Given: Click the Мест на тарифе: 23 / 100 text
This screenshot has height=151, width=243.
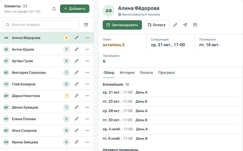Looking at the screenshot, I should tap(22, 11).
